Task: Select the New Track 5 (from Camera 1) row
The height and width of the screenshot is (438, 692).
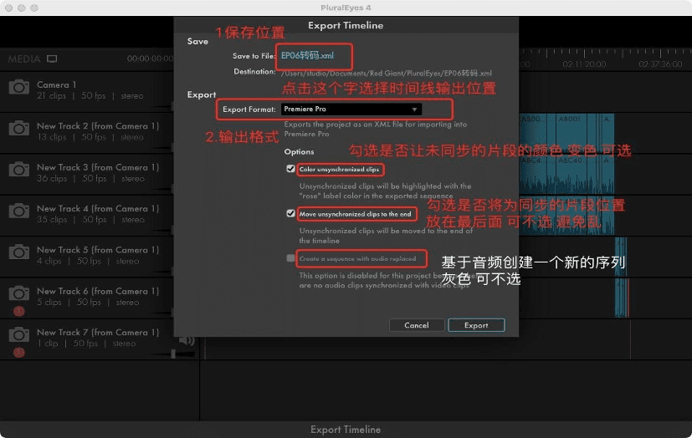Action: click(x=86, y=257)
